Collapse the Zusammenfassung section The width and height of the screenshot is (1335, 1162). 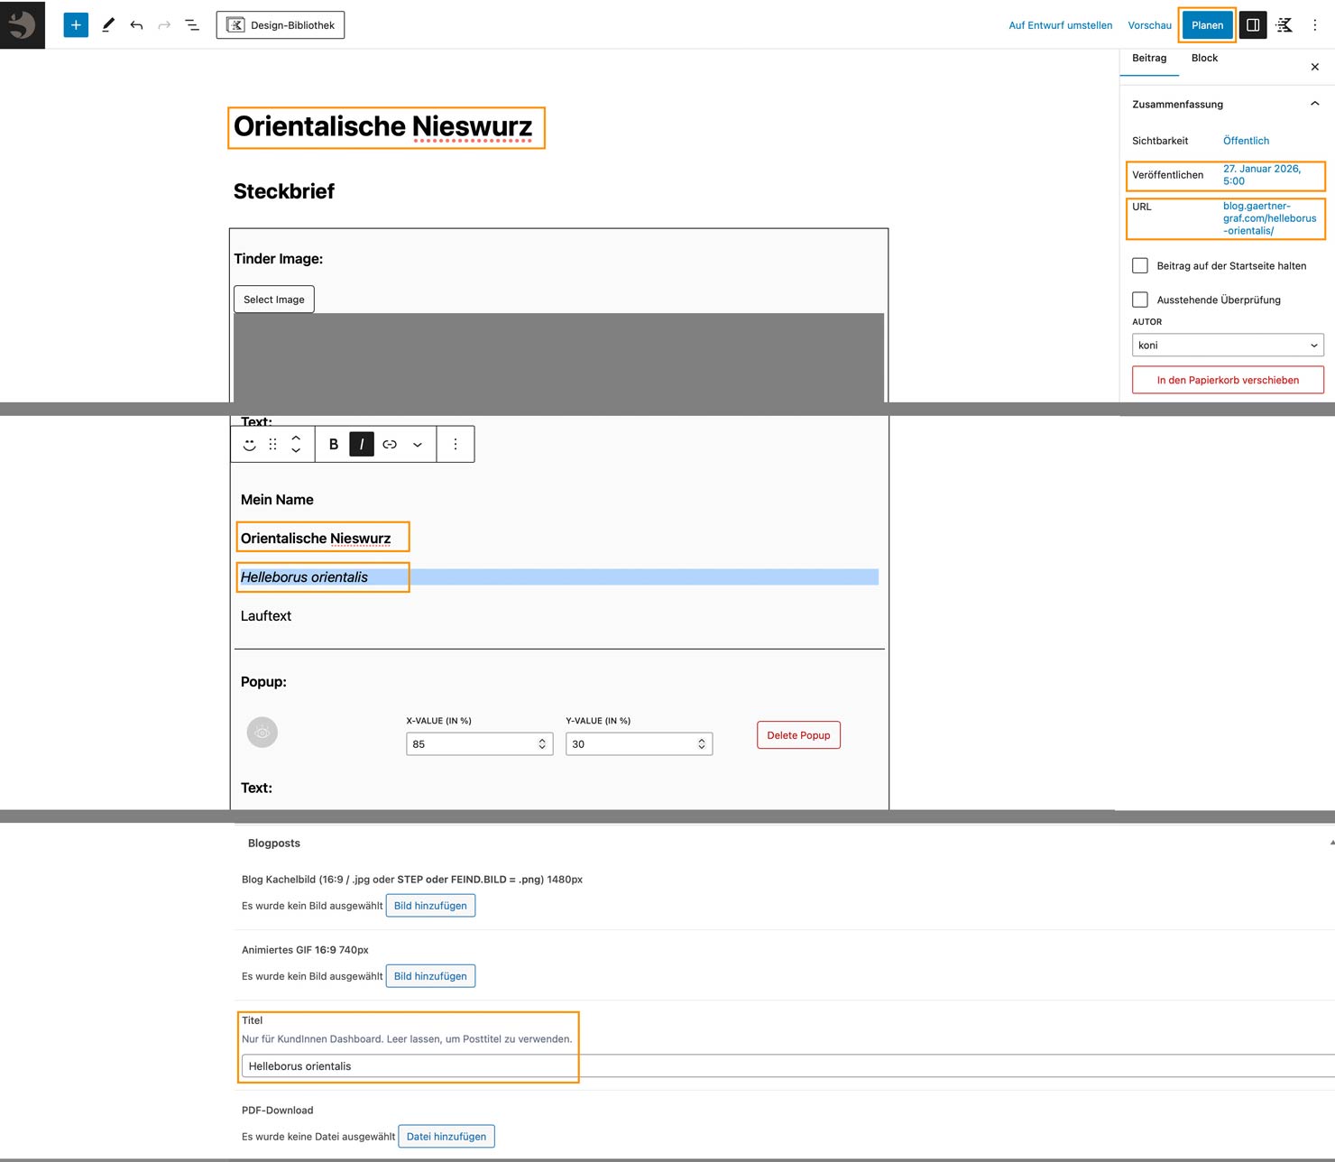click(x=1314, y=104)
